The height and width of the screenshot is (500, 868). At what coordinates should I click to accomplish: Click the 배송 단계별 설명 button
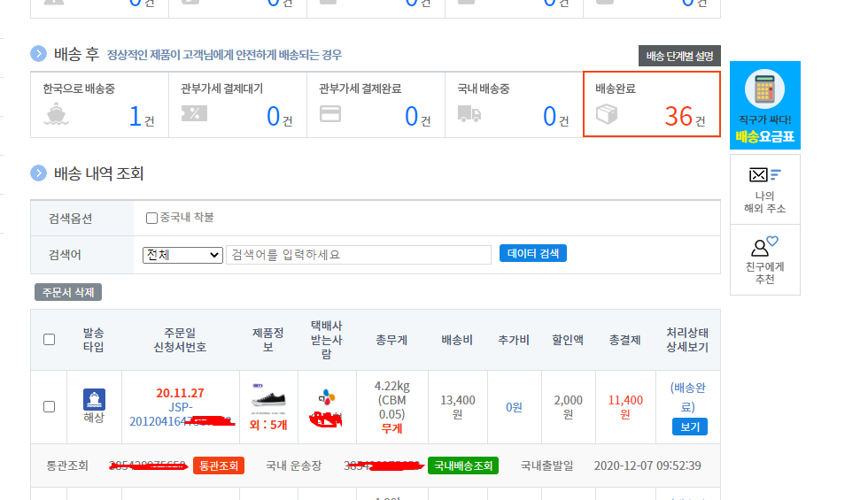click(680, 56)
